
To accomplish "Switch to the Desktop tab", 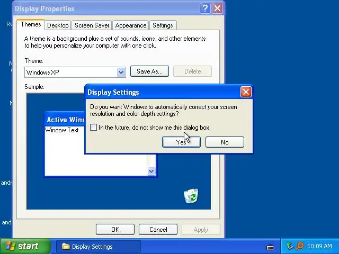I will pyautogui.click(x=58, y=25).
